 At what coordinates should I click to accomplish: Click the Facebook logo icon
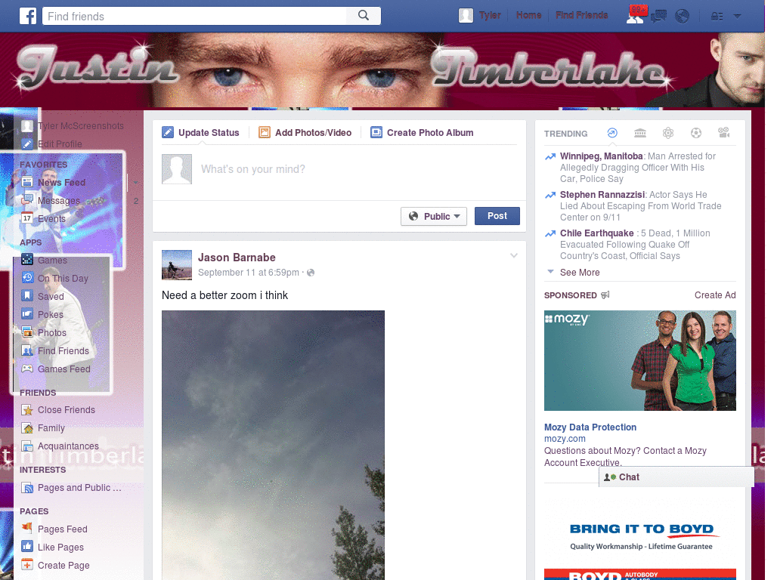[28, 16]
